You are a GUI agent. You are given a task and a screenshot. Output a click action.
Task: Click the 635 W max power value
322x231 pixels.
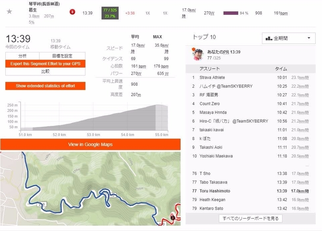coord(163,73)
